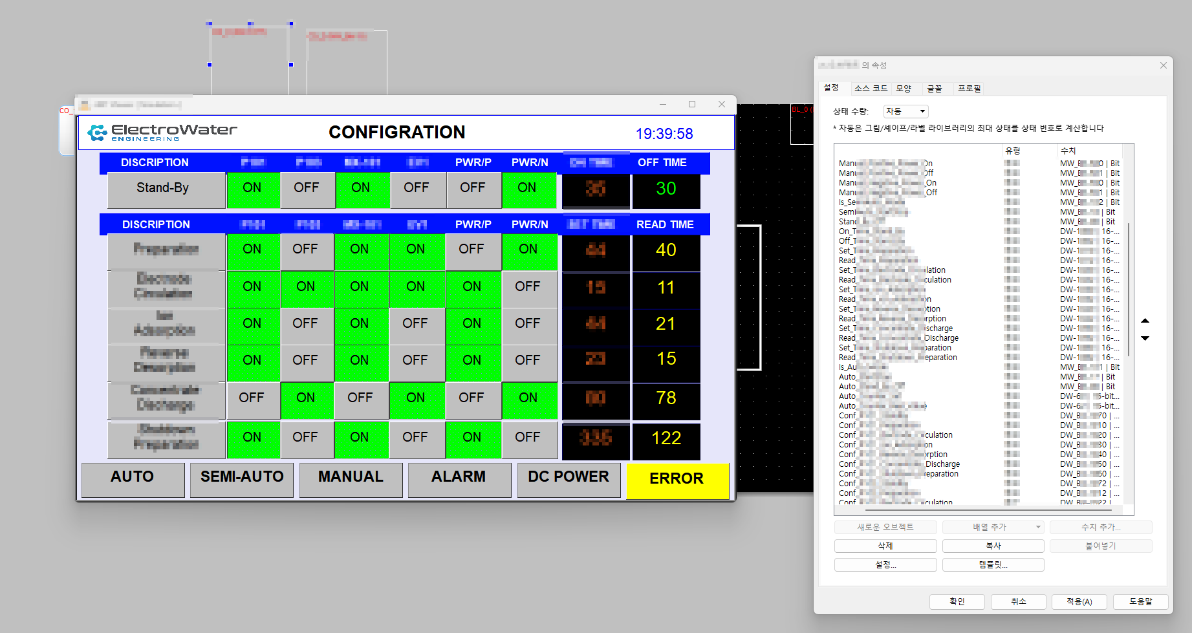Click the yellow ERROR button

[x=677, y=479]
